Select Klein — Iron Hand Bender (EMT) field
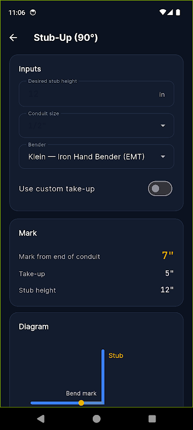The height and width of the screenshot is (430, 193). [x=96, y=156]
